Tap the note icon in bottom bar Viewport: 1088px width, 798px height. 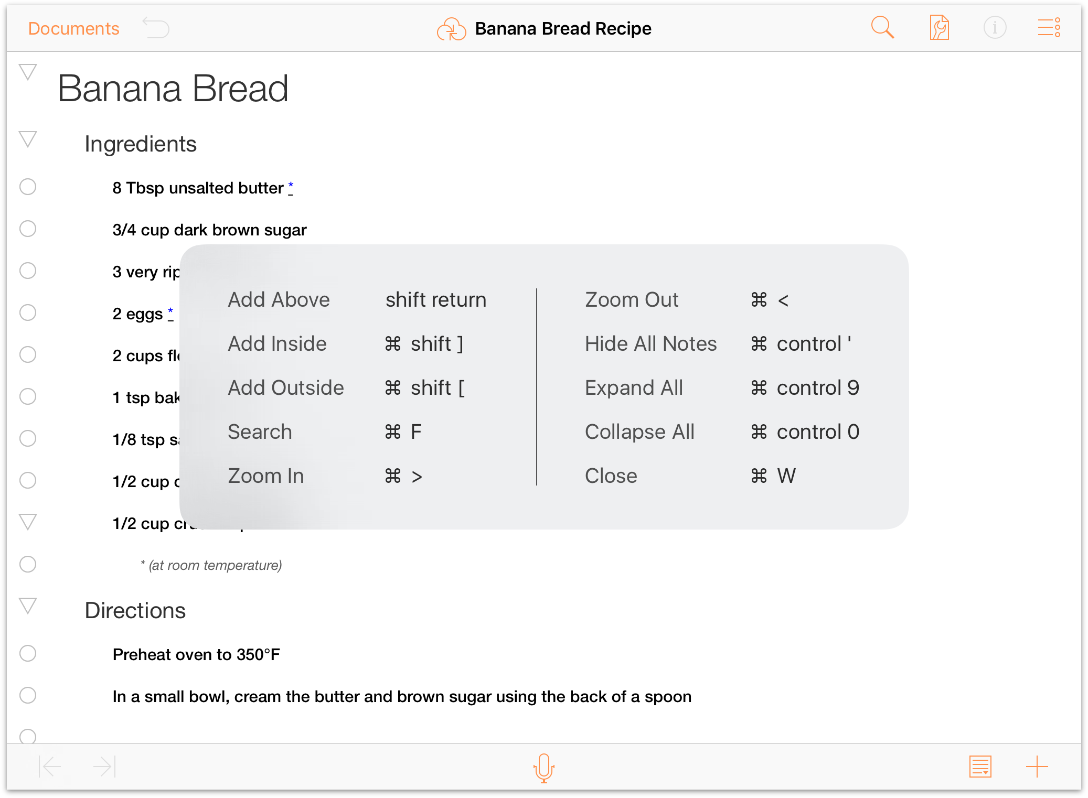tap(980, 767)
